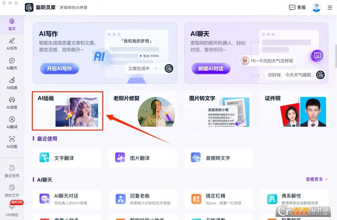
Task: Switch to the 首页 sidebar tab
Action: point(12,25)
